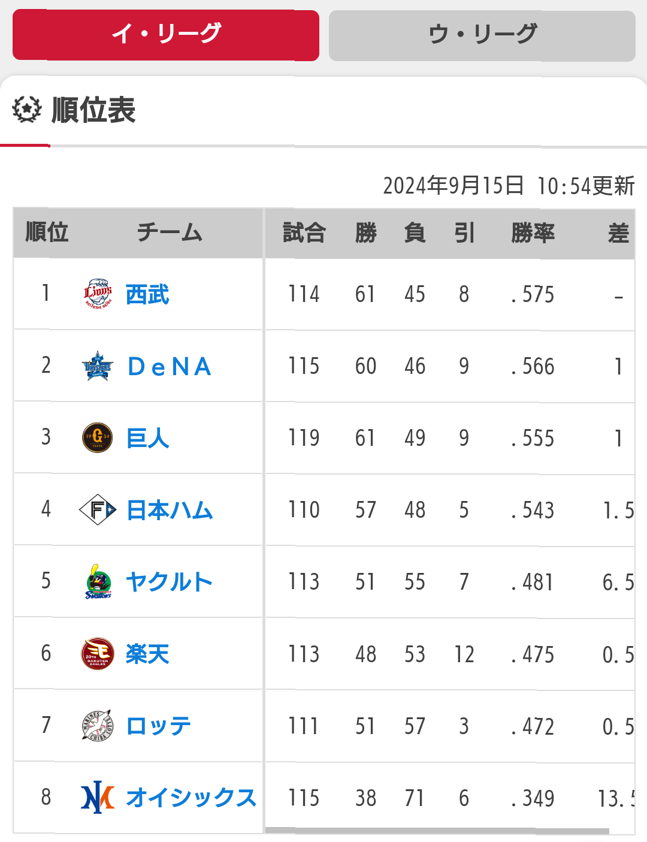The image size is (647, 842).
Task: Click the DeNA BayStars star logo
Action: pos(98,366)
